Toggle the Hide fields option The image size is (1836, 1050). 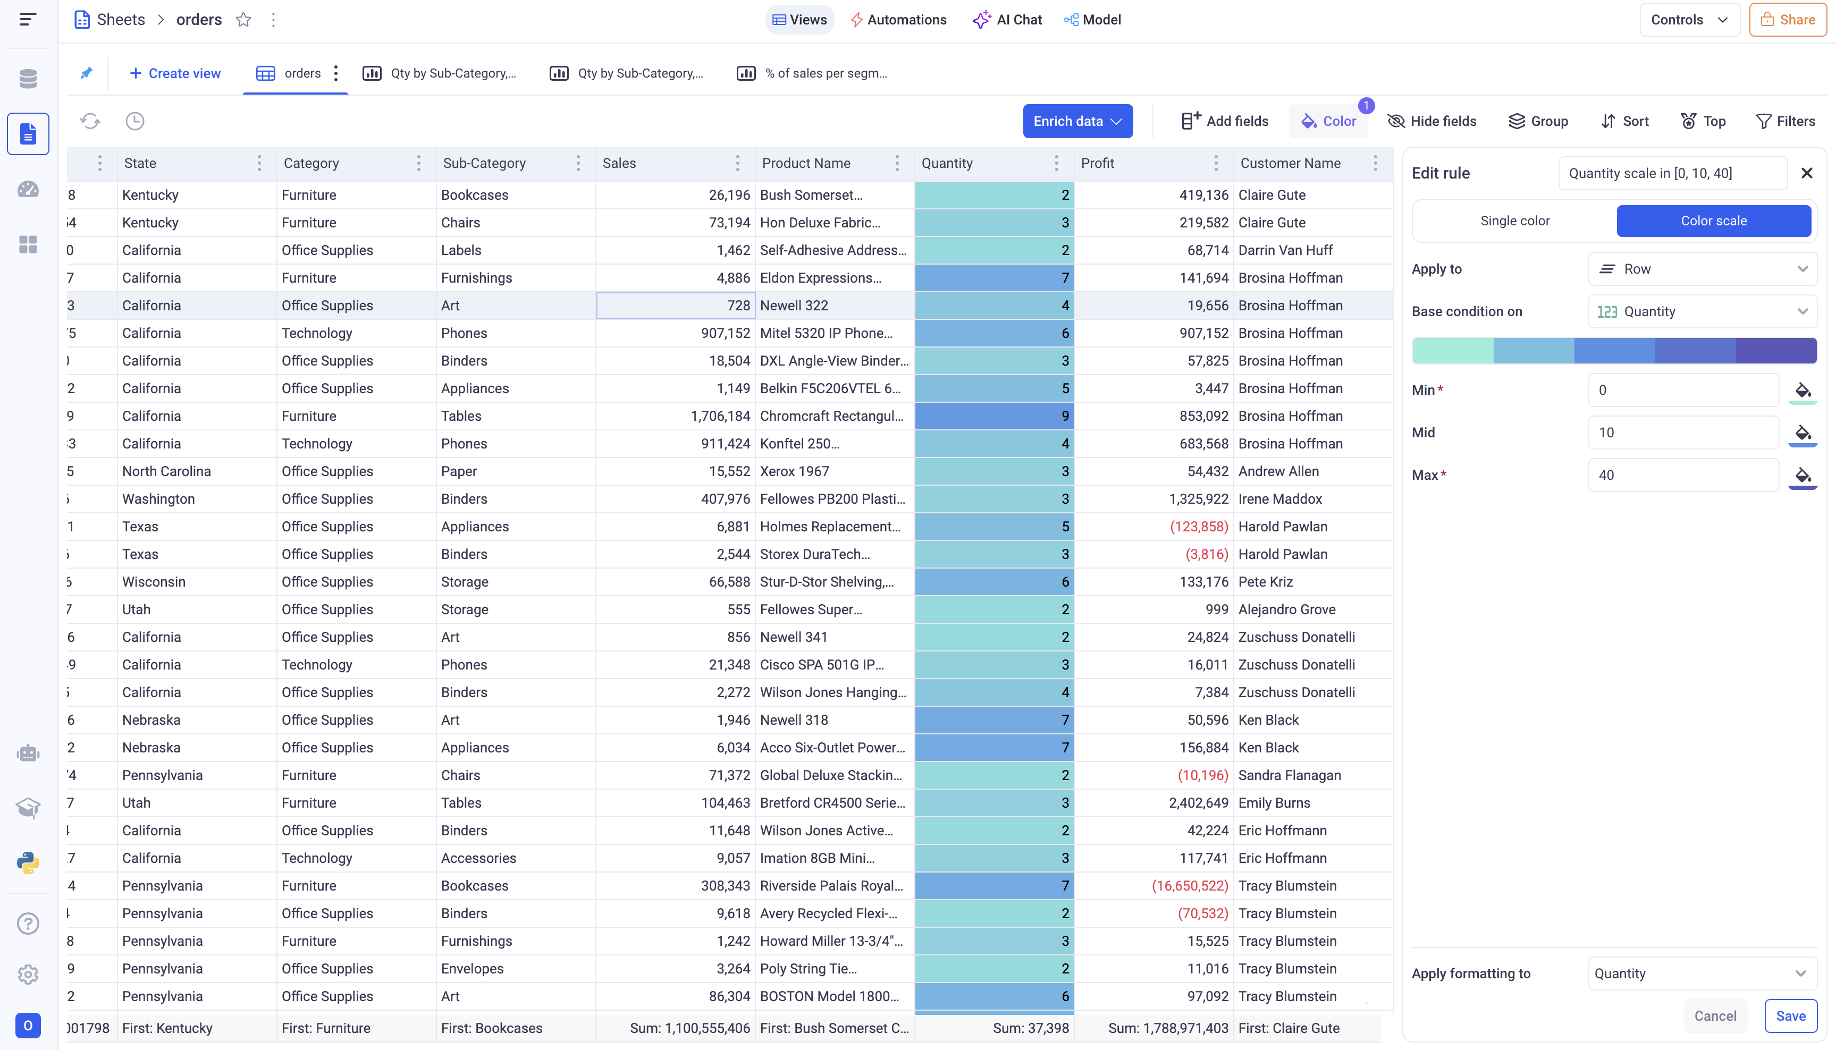coord(1432,121)
